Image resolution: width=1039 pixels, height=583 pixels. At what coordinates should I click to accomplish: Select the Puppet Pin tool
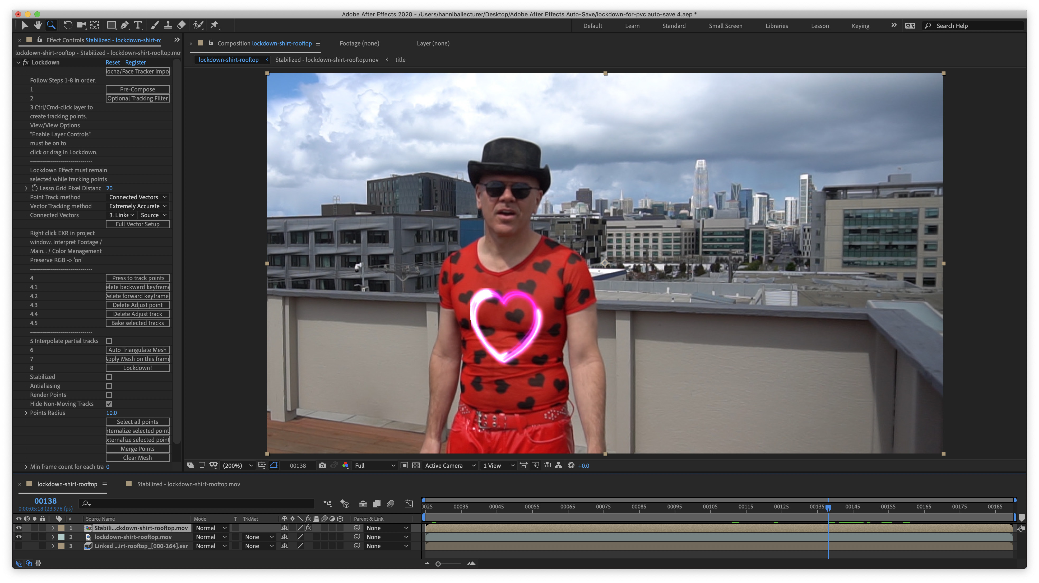coord(215,25)
